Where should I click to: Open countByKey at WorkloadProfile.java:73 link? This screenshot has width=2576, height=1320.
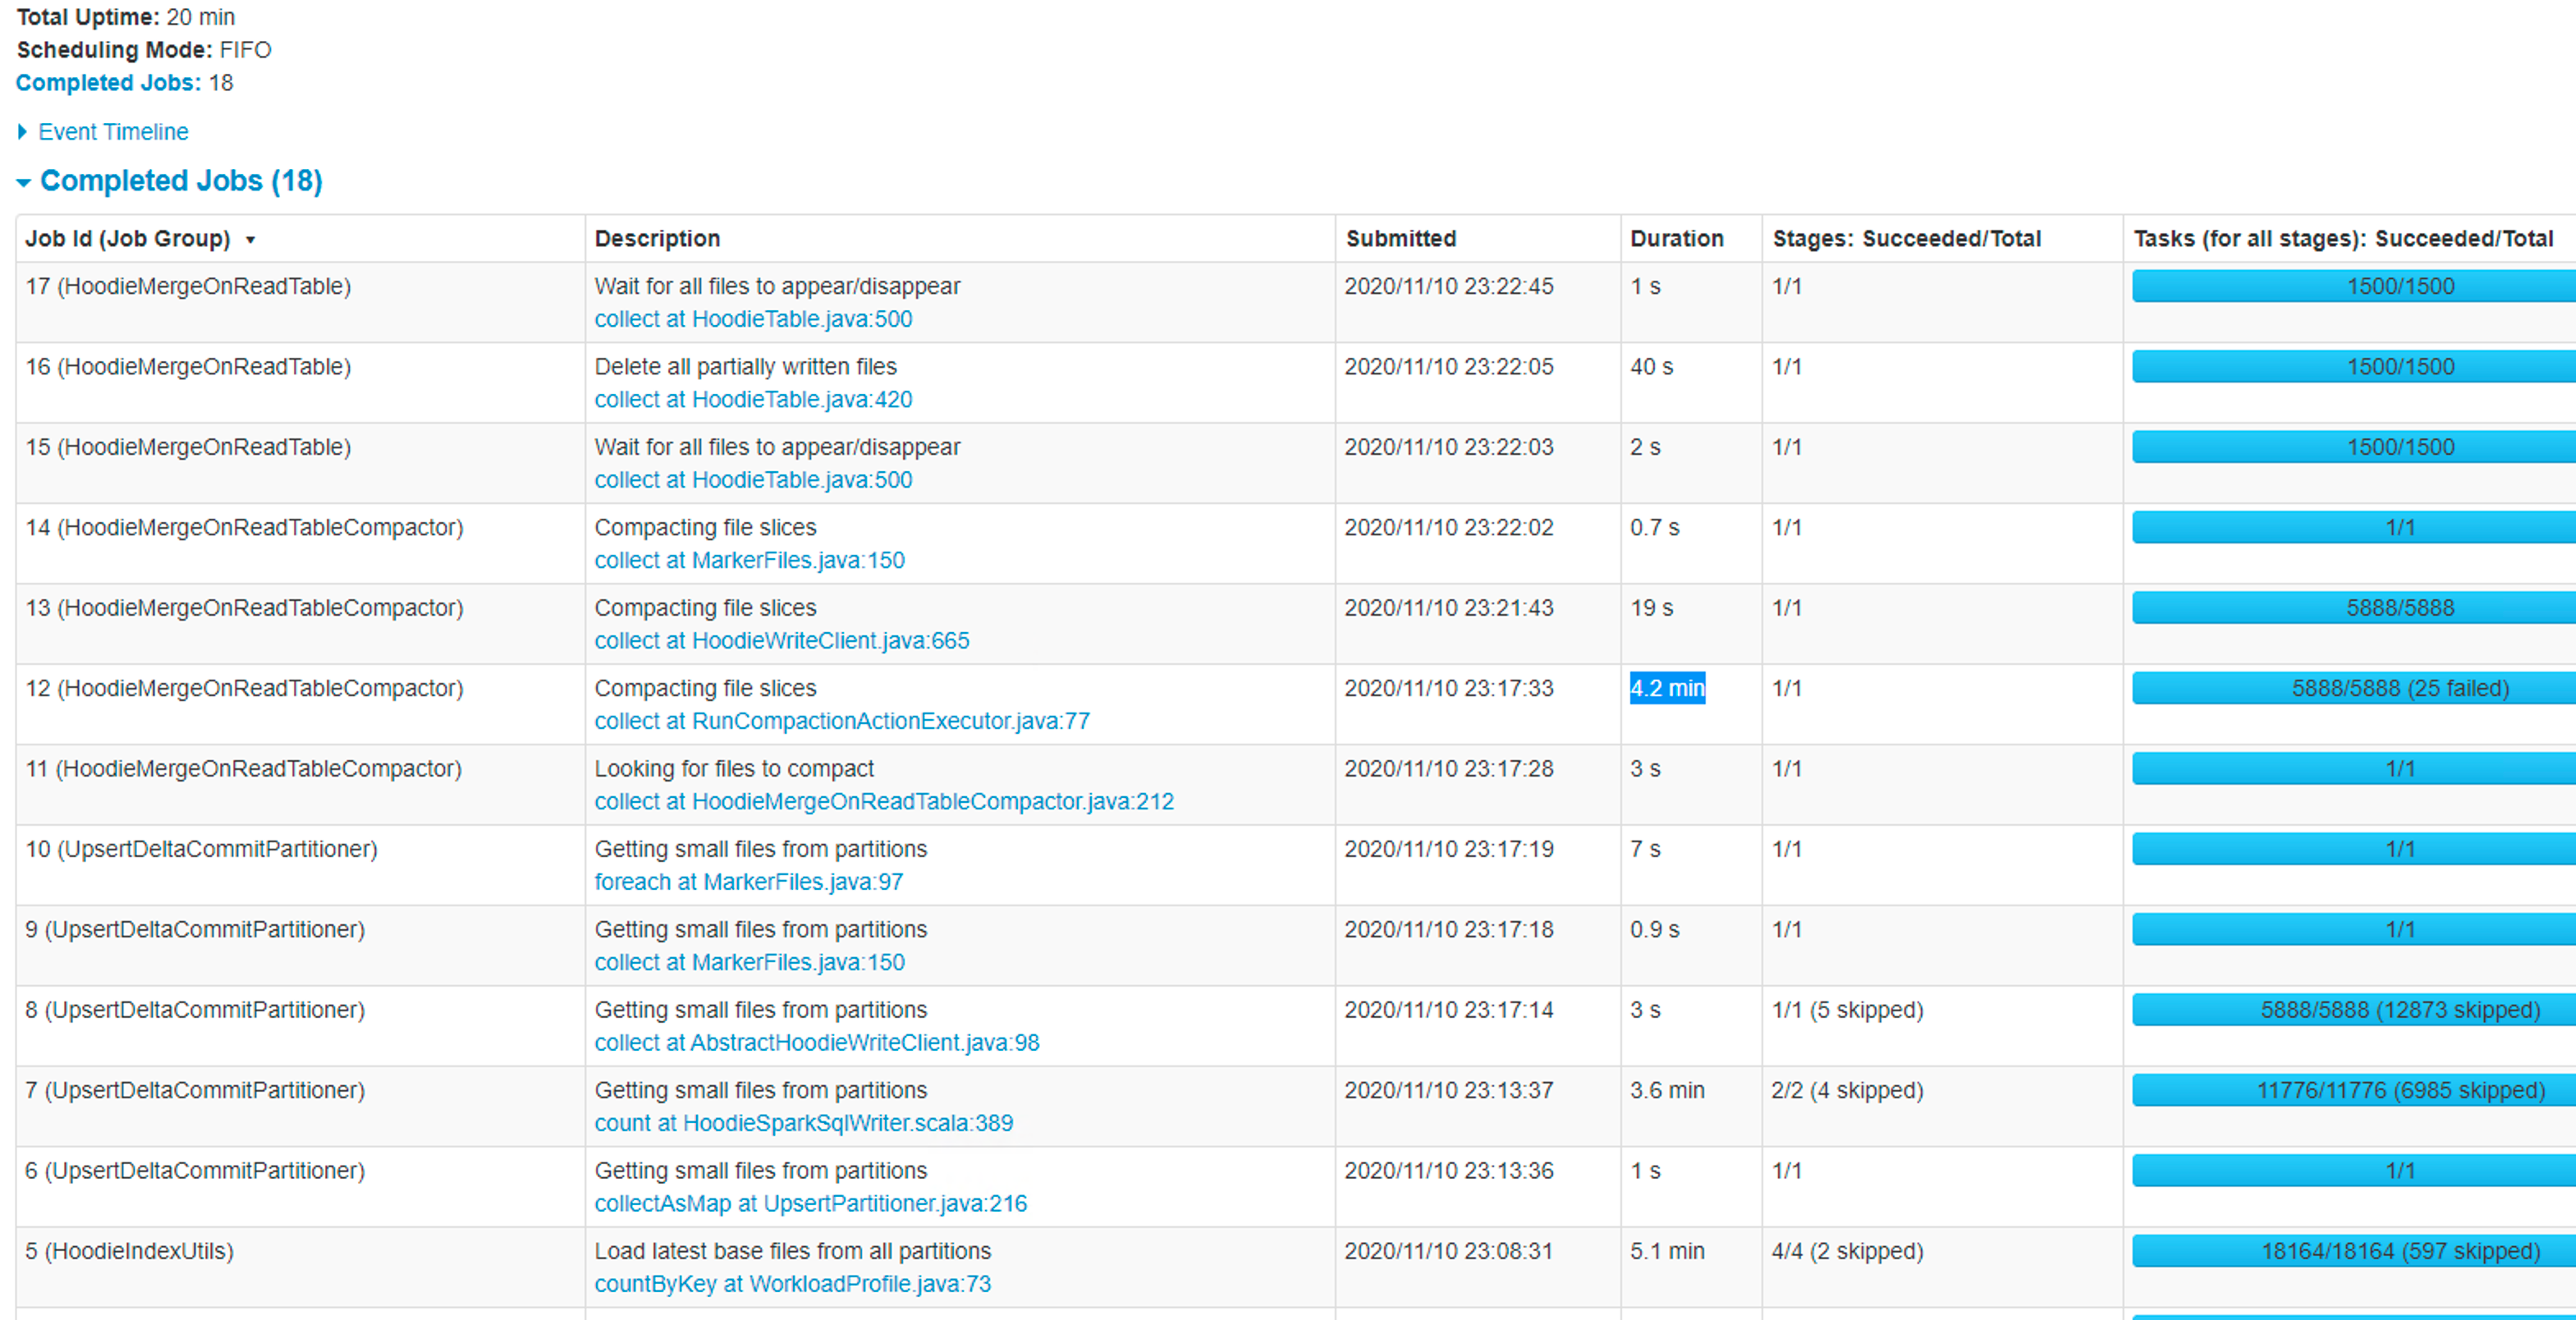point(792,1284)
